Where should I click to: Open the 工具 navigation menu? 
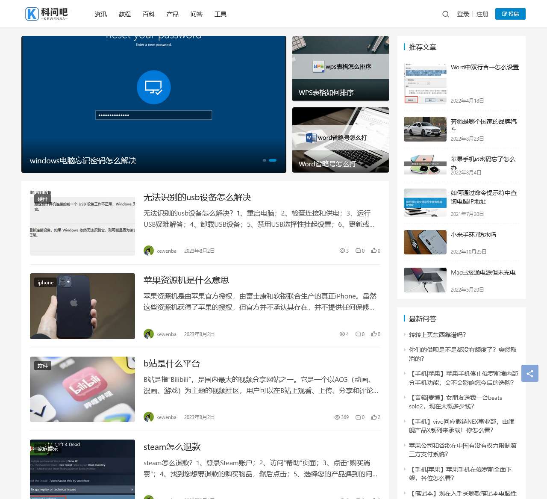click(x=221, y=14)
